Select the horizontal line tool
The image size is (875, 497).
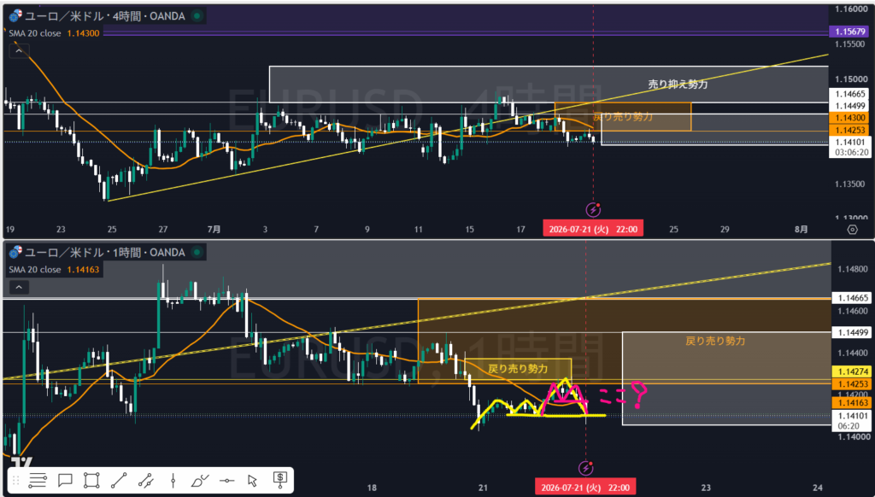(x=226, y=480)
